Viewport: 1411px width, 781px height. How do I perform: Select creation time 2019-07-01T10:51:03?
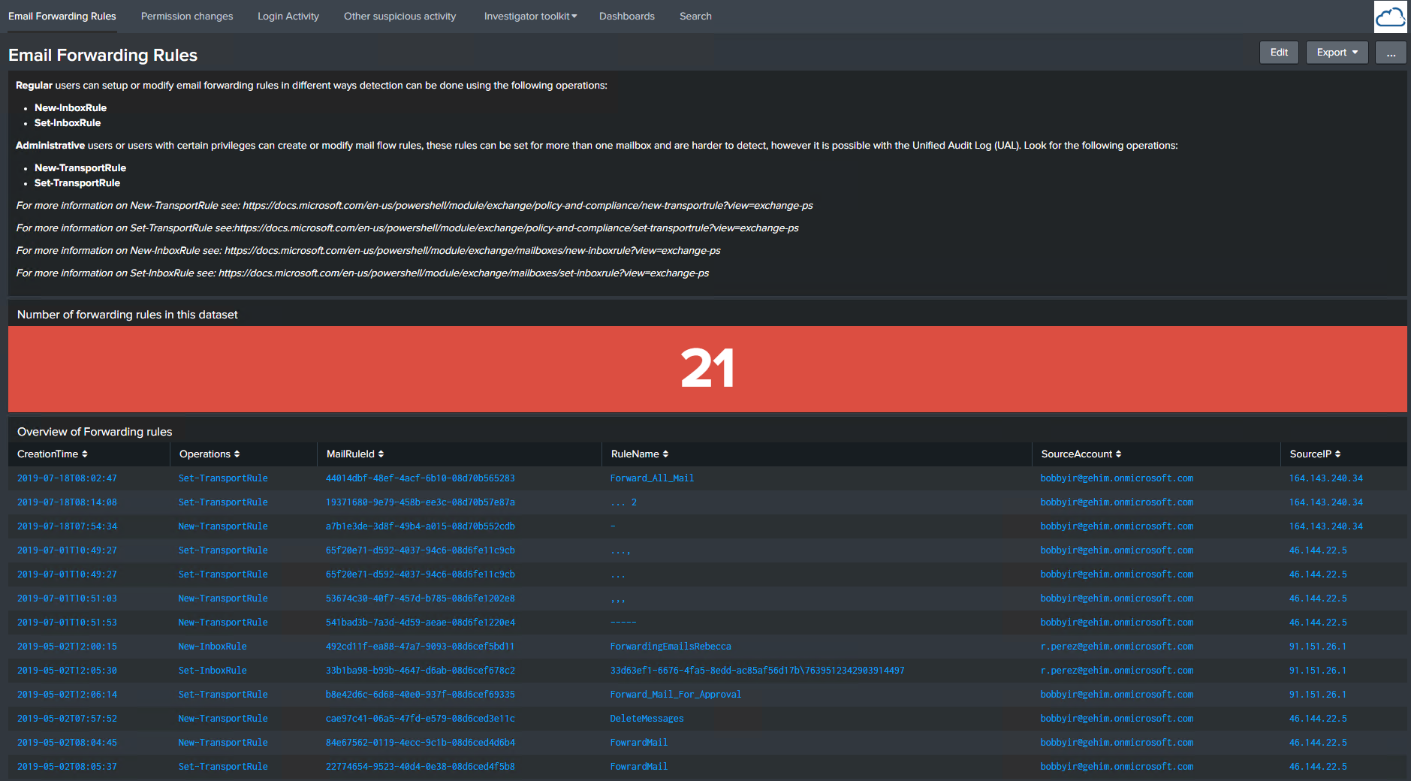(67, 599)
